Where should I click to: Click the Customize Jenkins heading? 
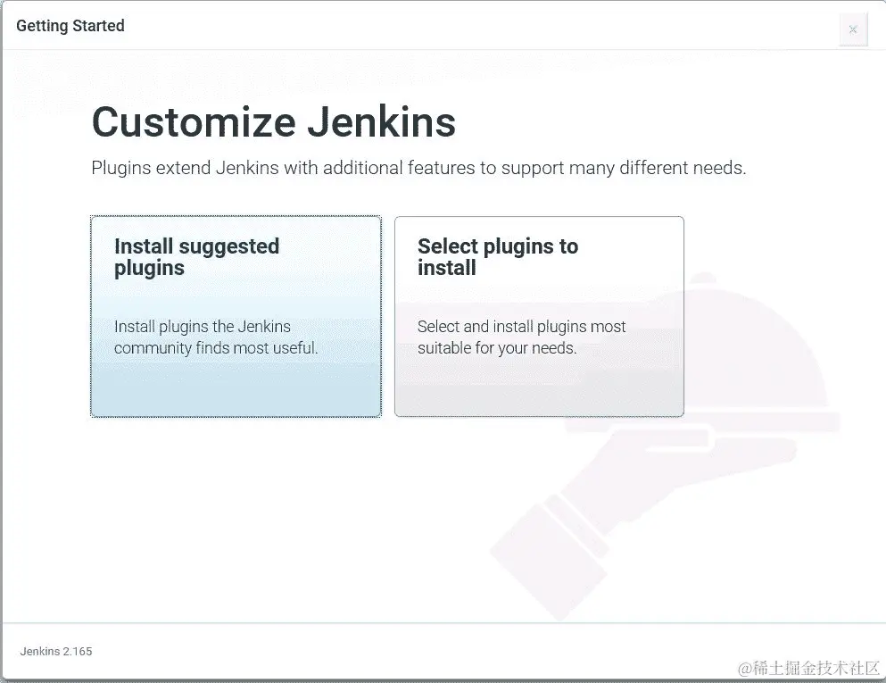274,121
